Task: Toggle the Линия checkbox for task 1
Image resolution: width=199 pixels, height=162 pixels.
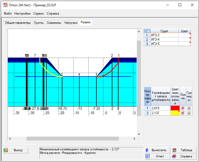Action: coord(183,108)
